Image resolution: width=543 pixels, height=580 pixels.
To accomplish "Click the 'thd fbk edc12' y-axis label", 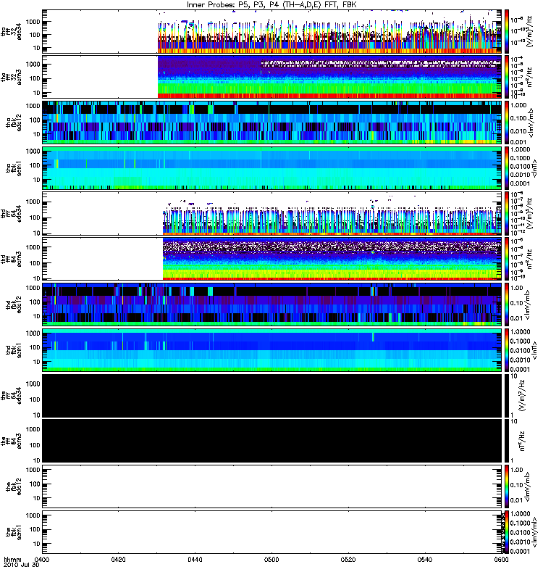I will [14, 304].
